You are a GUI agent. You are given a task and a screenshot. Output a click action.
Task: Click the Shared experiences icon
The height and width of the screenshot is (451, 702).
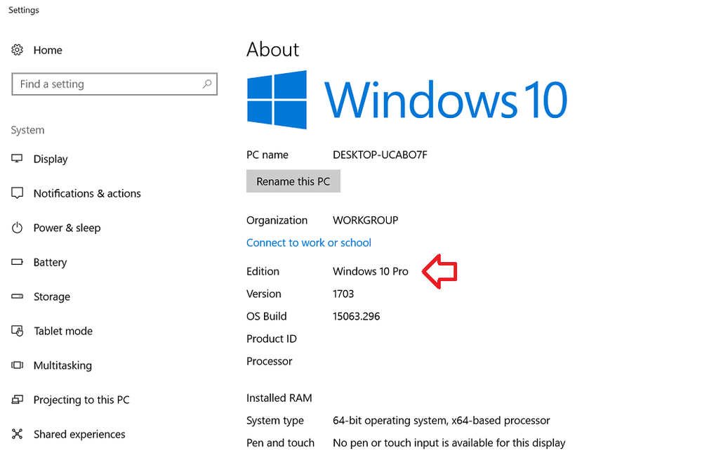tap(17, 434)
